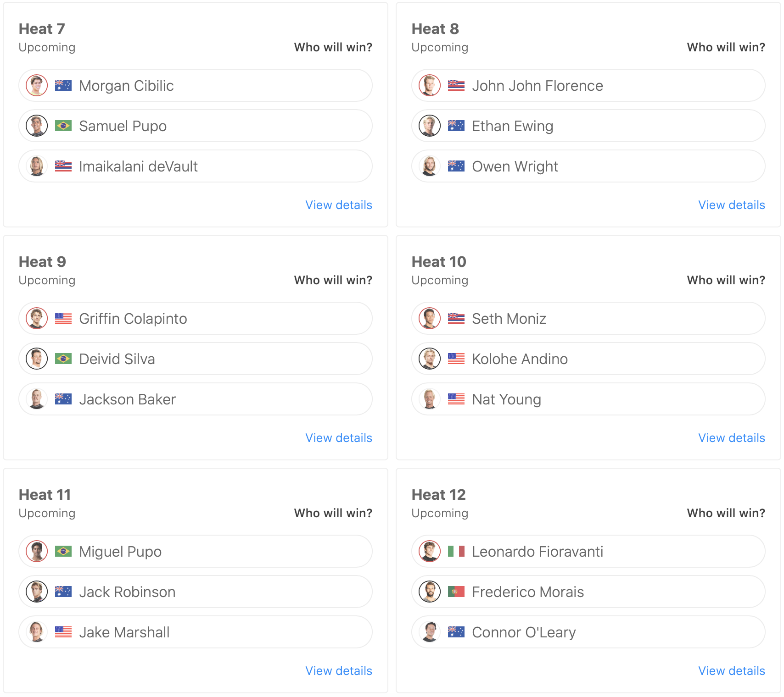Click the Hawaii flag beside Seth Moniz
Viewport: 784px width, 697px height.
pos(456,318)
